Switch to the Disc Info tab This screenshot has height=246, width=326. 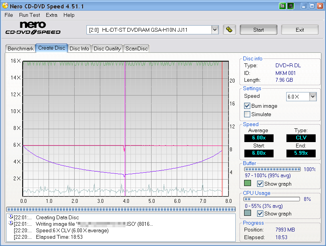(79, 49)
